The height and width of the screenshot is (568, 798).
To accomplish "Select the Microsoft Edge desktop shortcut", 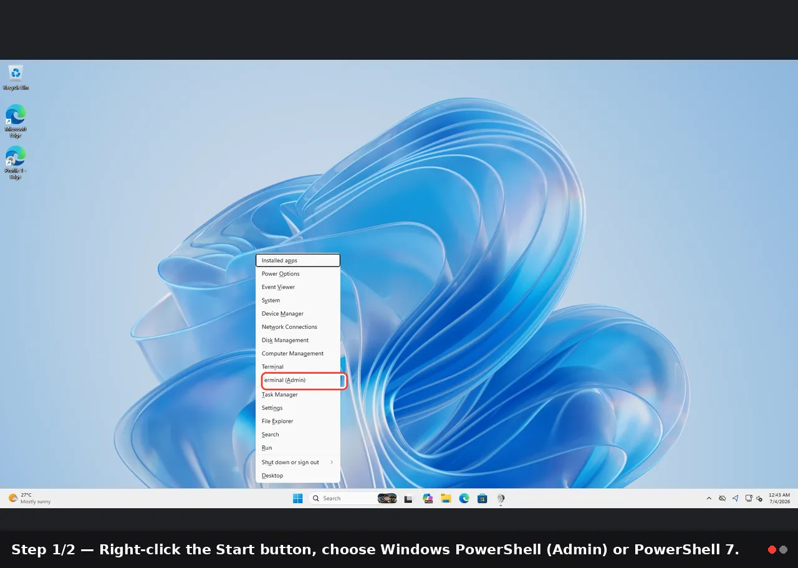I will (x=16, y=121).
